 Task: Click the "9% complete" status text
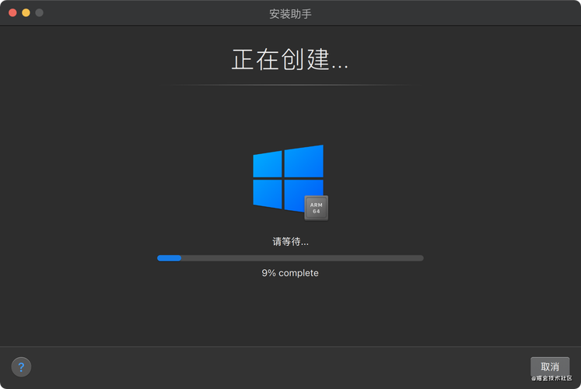(x=290, y=273)
